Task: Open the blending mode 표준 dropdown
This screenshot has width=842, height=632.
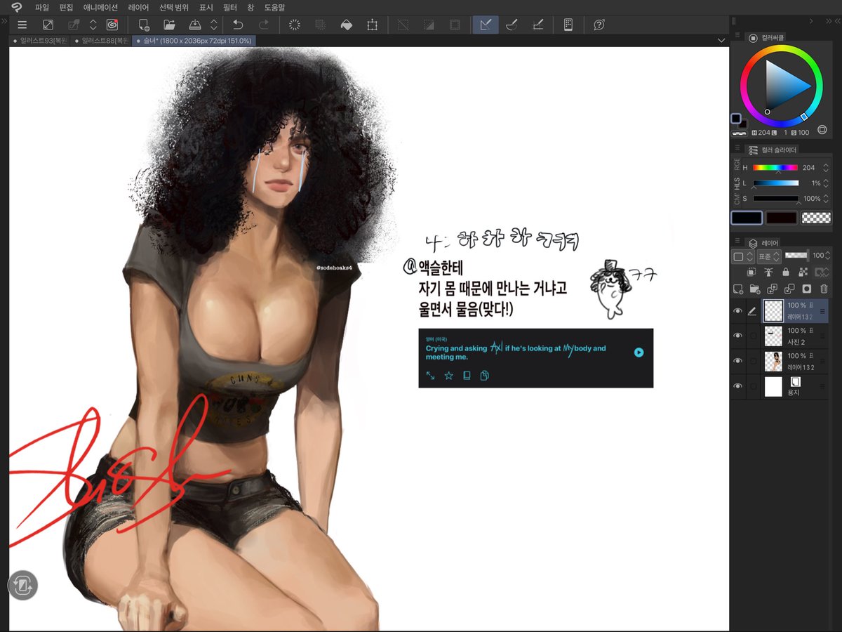Action: coord(769,256)
